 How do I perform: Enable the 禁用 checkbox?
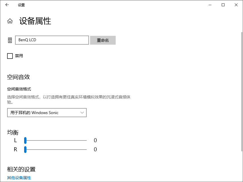(x=10, y=56)
